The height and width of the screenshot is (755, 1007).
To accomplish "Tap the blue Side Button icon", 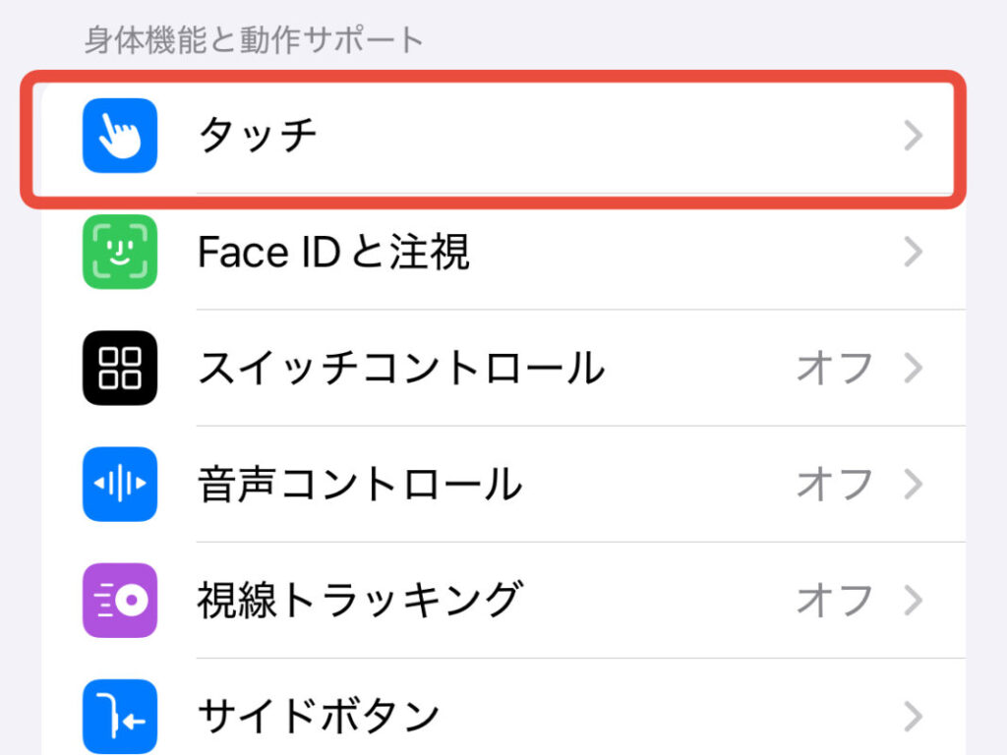I will (x=118, y=715).
